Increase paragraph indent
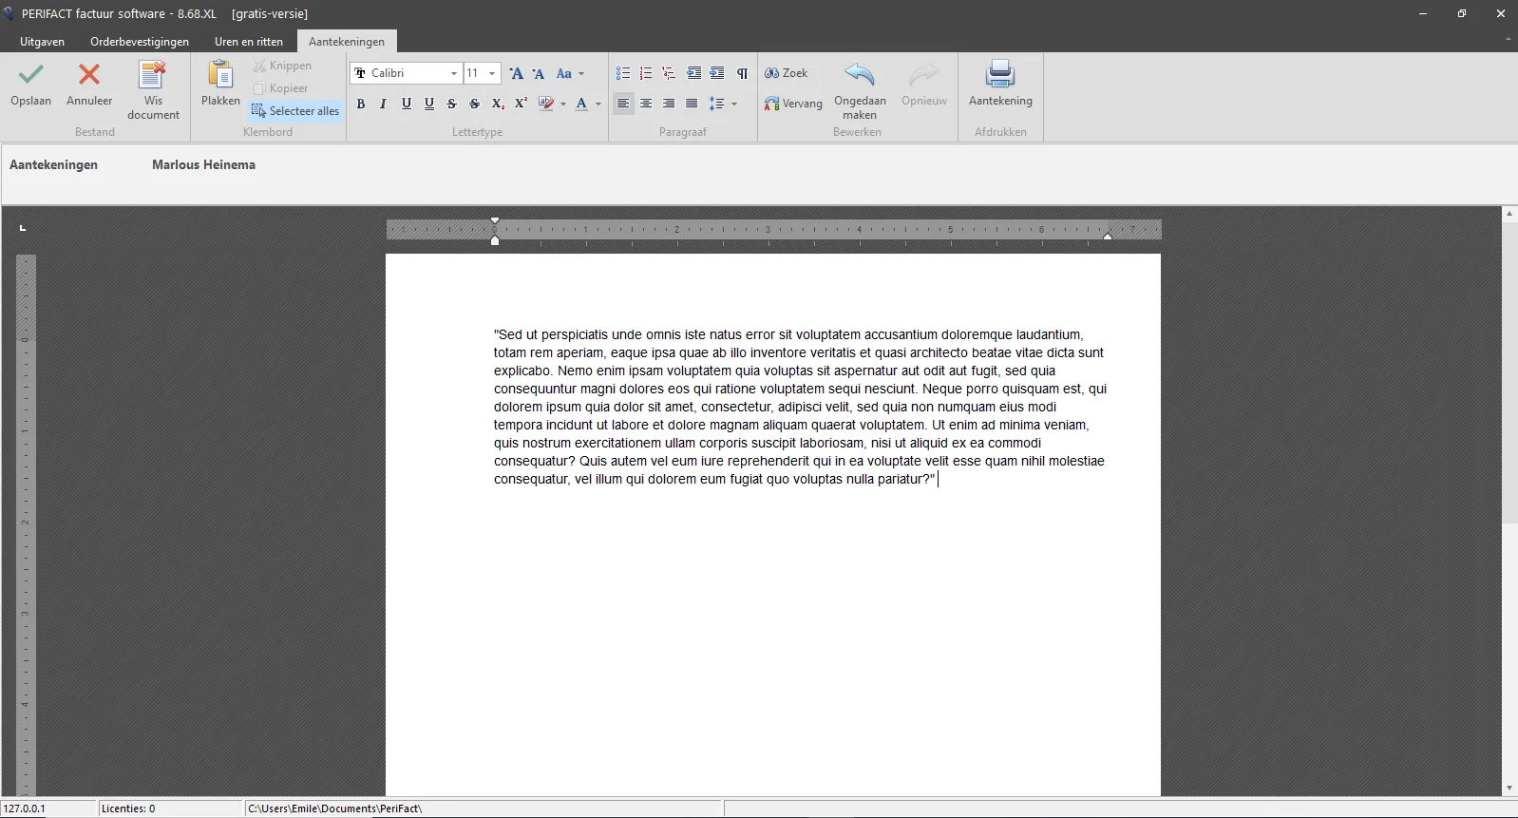The height and width of the screenshot is (818, 1518). pyautogui.click(x=716, y=73)
